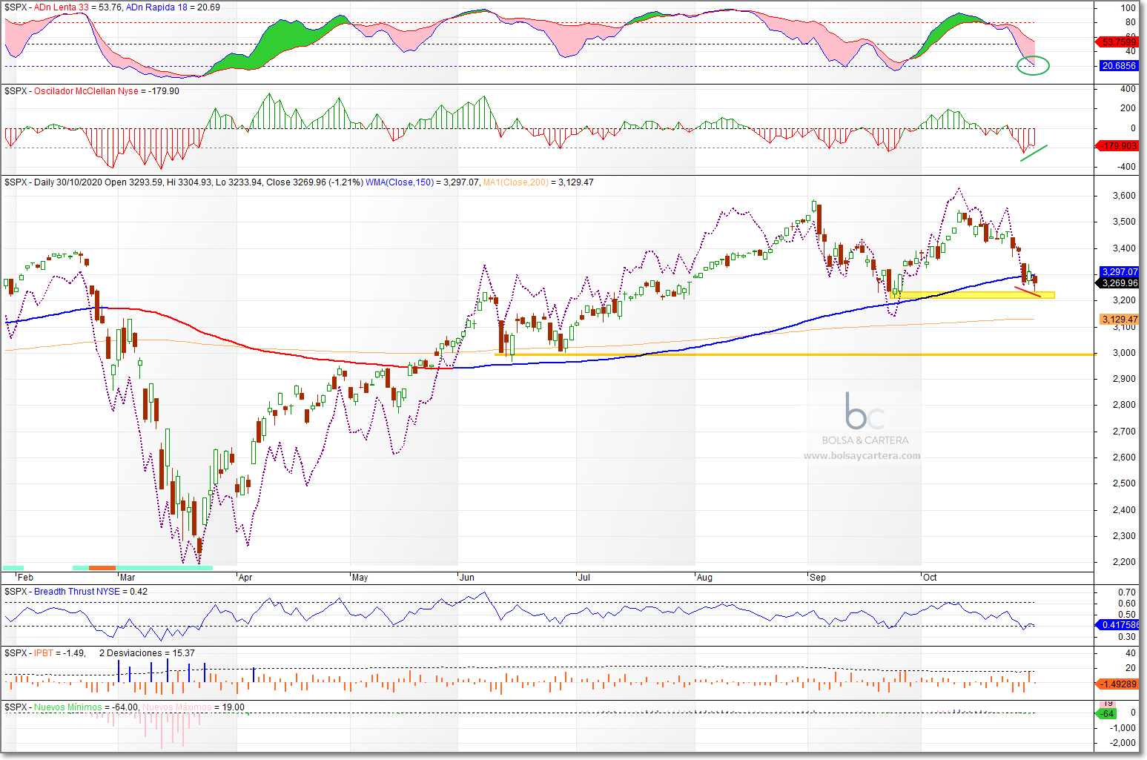Select the green -64 new lows tag
Screen dimensions: 1147x760
[x=1106, y=714]
